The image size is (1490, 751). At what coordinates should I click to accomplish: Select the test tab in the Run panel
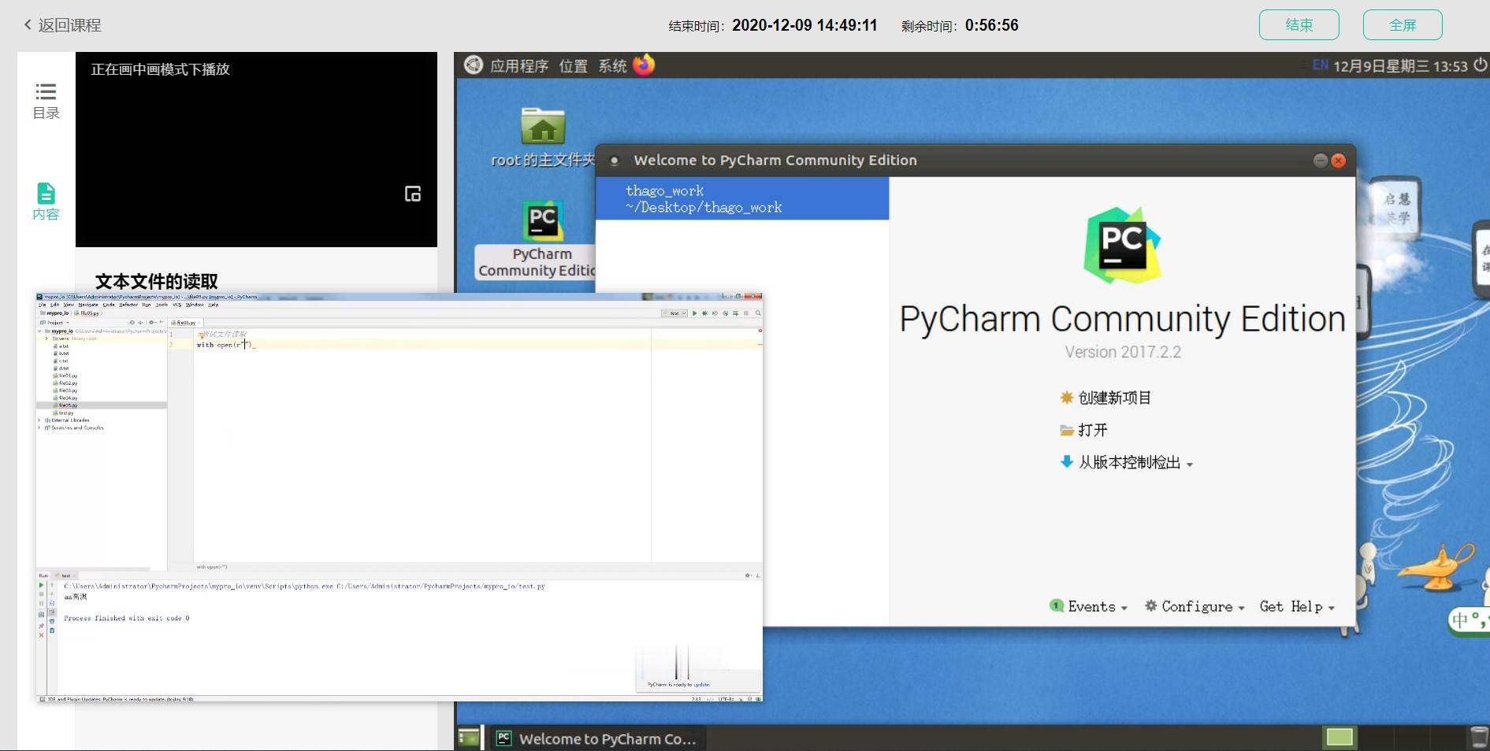tap(65, 575)
